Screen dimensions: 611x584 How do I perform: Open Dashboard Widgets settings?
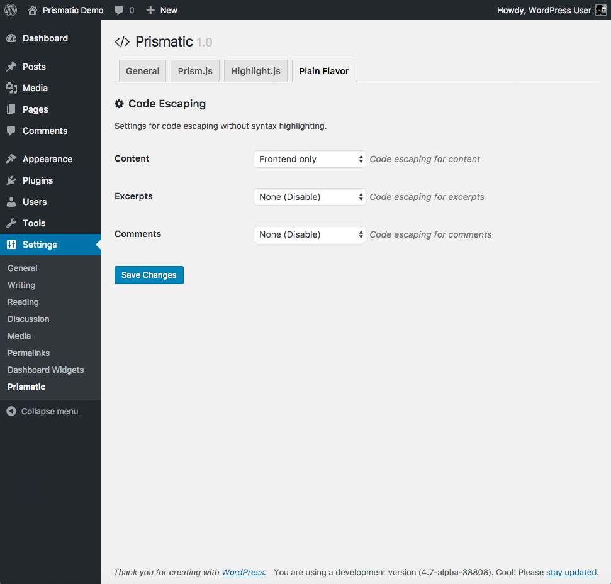[45, 370]
